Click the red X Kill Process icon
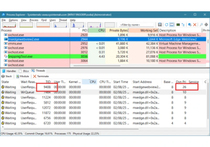210x147 pixels. pyautogui.click(x=195, y=25)
